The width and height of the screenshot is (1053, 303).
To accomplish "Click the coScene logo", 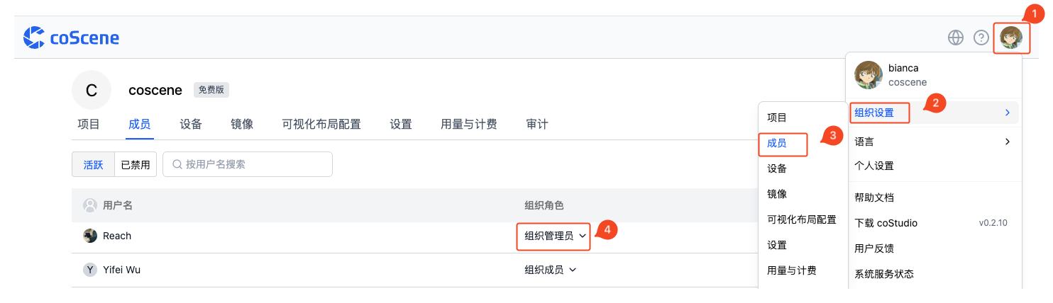I will click(71, 38).
